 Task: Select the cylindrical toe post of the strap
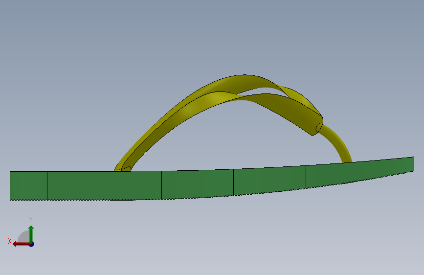tap(336, 143)
